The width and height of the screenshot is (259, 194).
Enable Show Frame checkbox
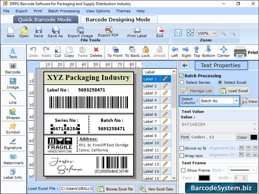click(183, 170)
